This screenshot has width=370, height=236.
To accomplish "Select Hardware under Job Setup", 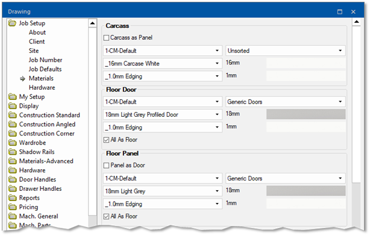I will click(x=42, y=87).
